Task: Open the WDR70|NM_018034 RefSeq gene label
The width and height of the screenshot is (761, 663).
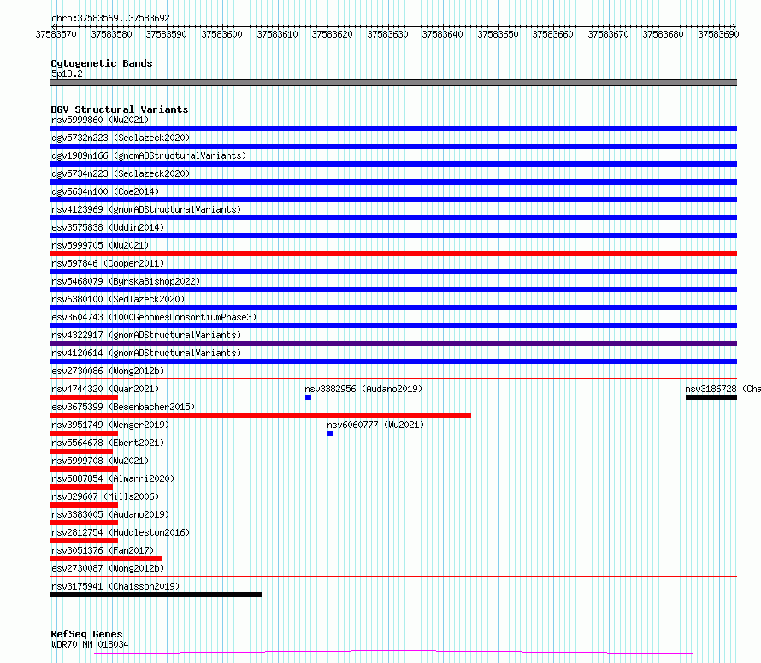Action: tap(90, 644)
